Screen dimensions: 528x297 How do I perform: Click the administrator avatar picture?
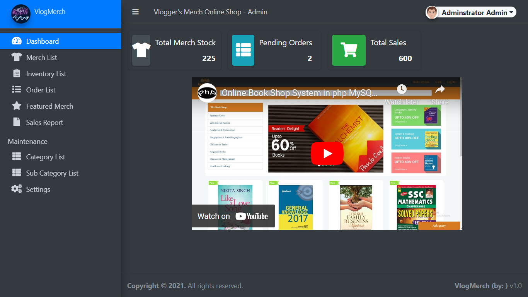tap(432, 12)
